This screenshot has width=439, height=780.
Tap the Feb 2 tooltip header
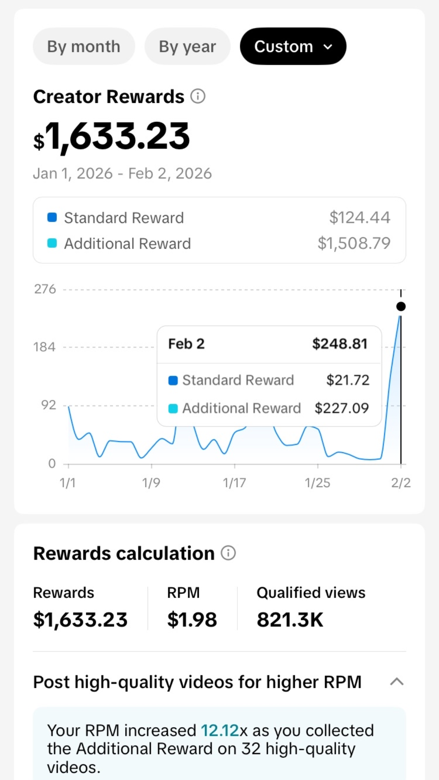tap(187, 344)
